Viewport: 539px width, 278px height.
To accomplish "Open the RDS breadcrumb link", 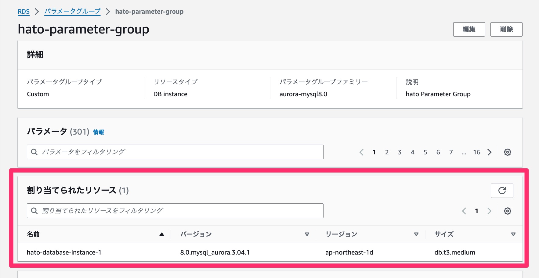I will (x=24, y=12).
